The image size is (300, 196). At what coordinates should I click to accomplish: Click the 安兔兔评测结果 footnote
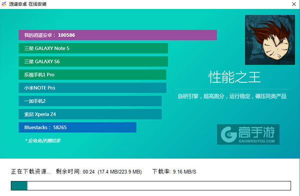43,141
